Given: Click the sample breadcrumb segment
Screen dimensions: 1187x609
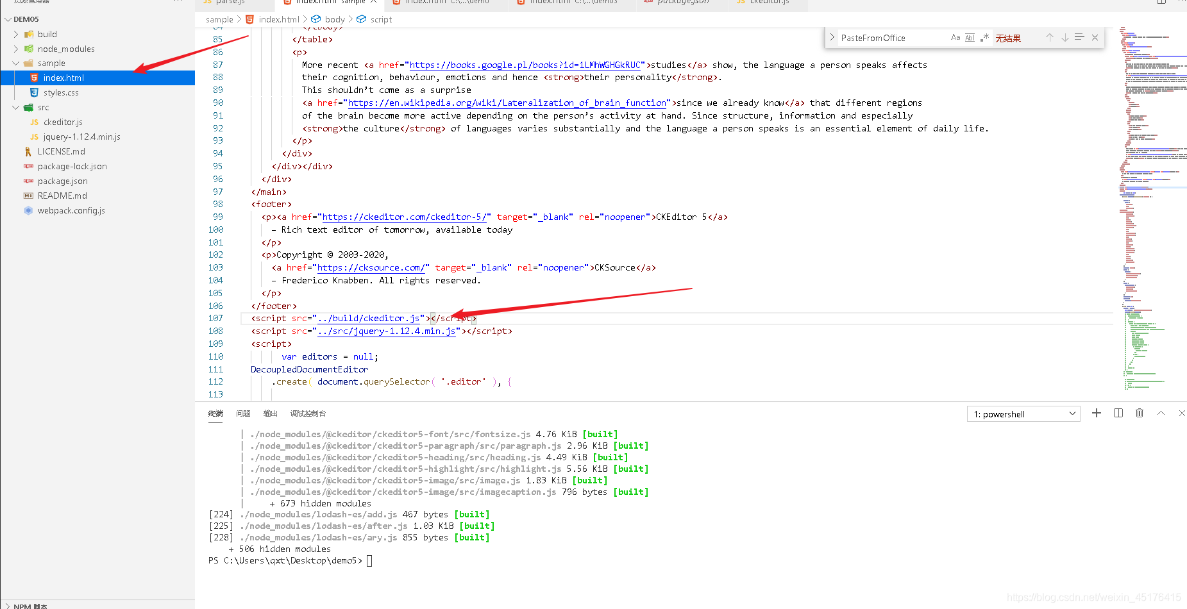Looking at the screenshot, I should 219,19.
